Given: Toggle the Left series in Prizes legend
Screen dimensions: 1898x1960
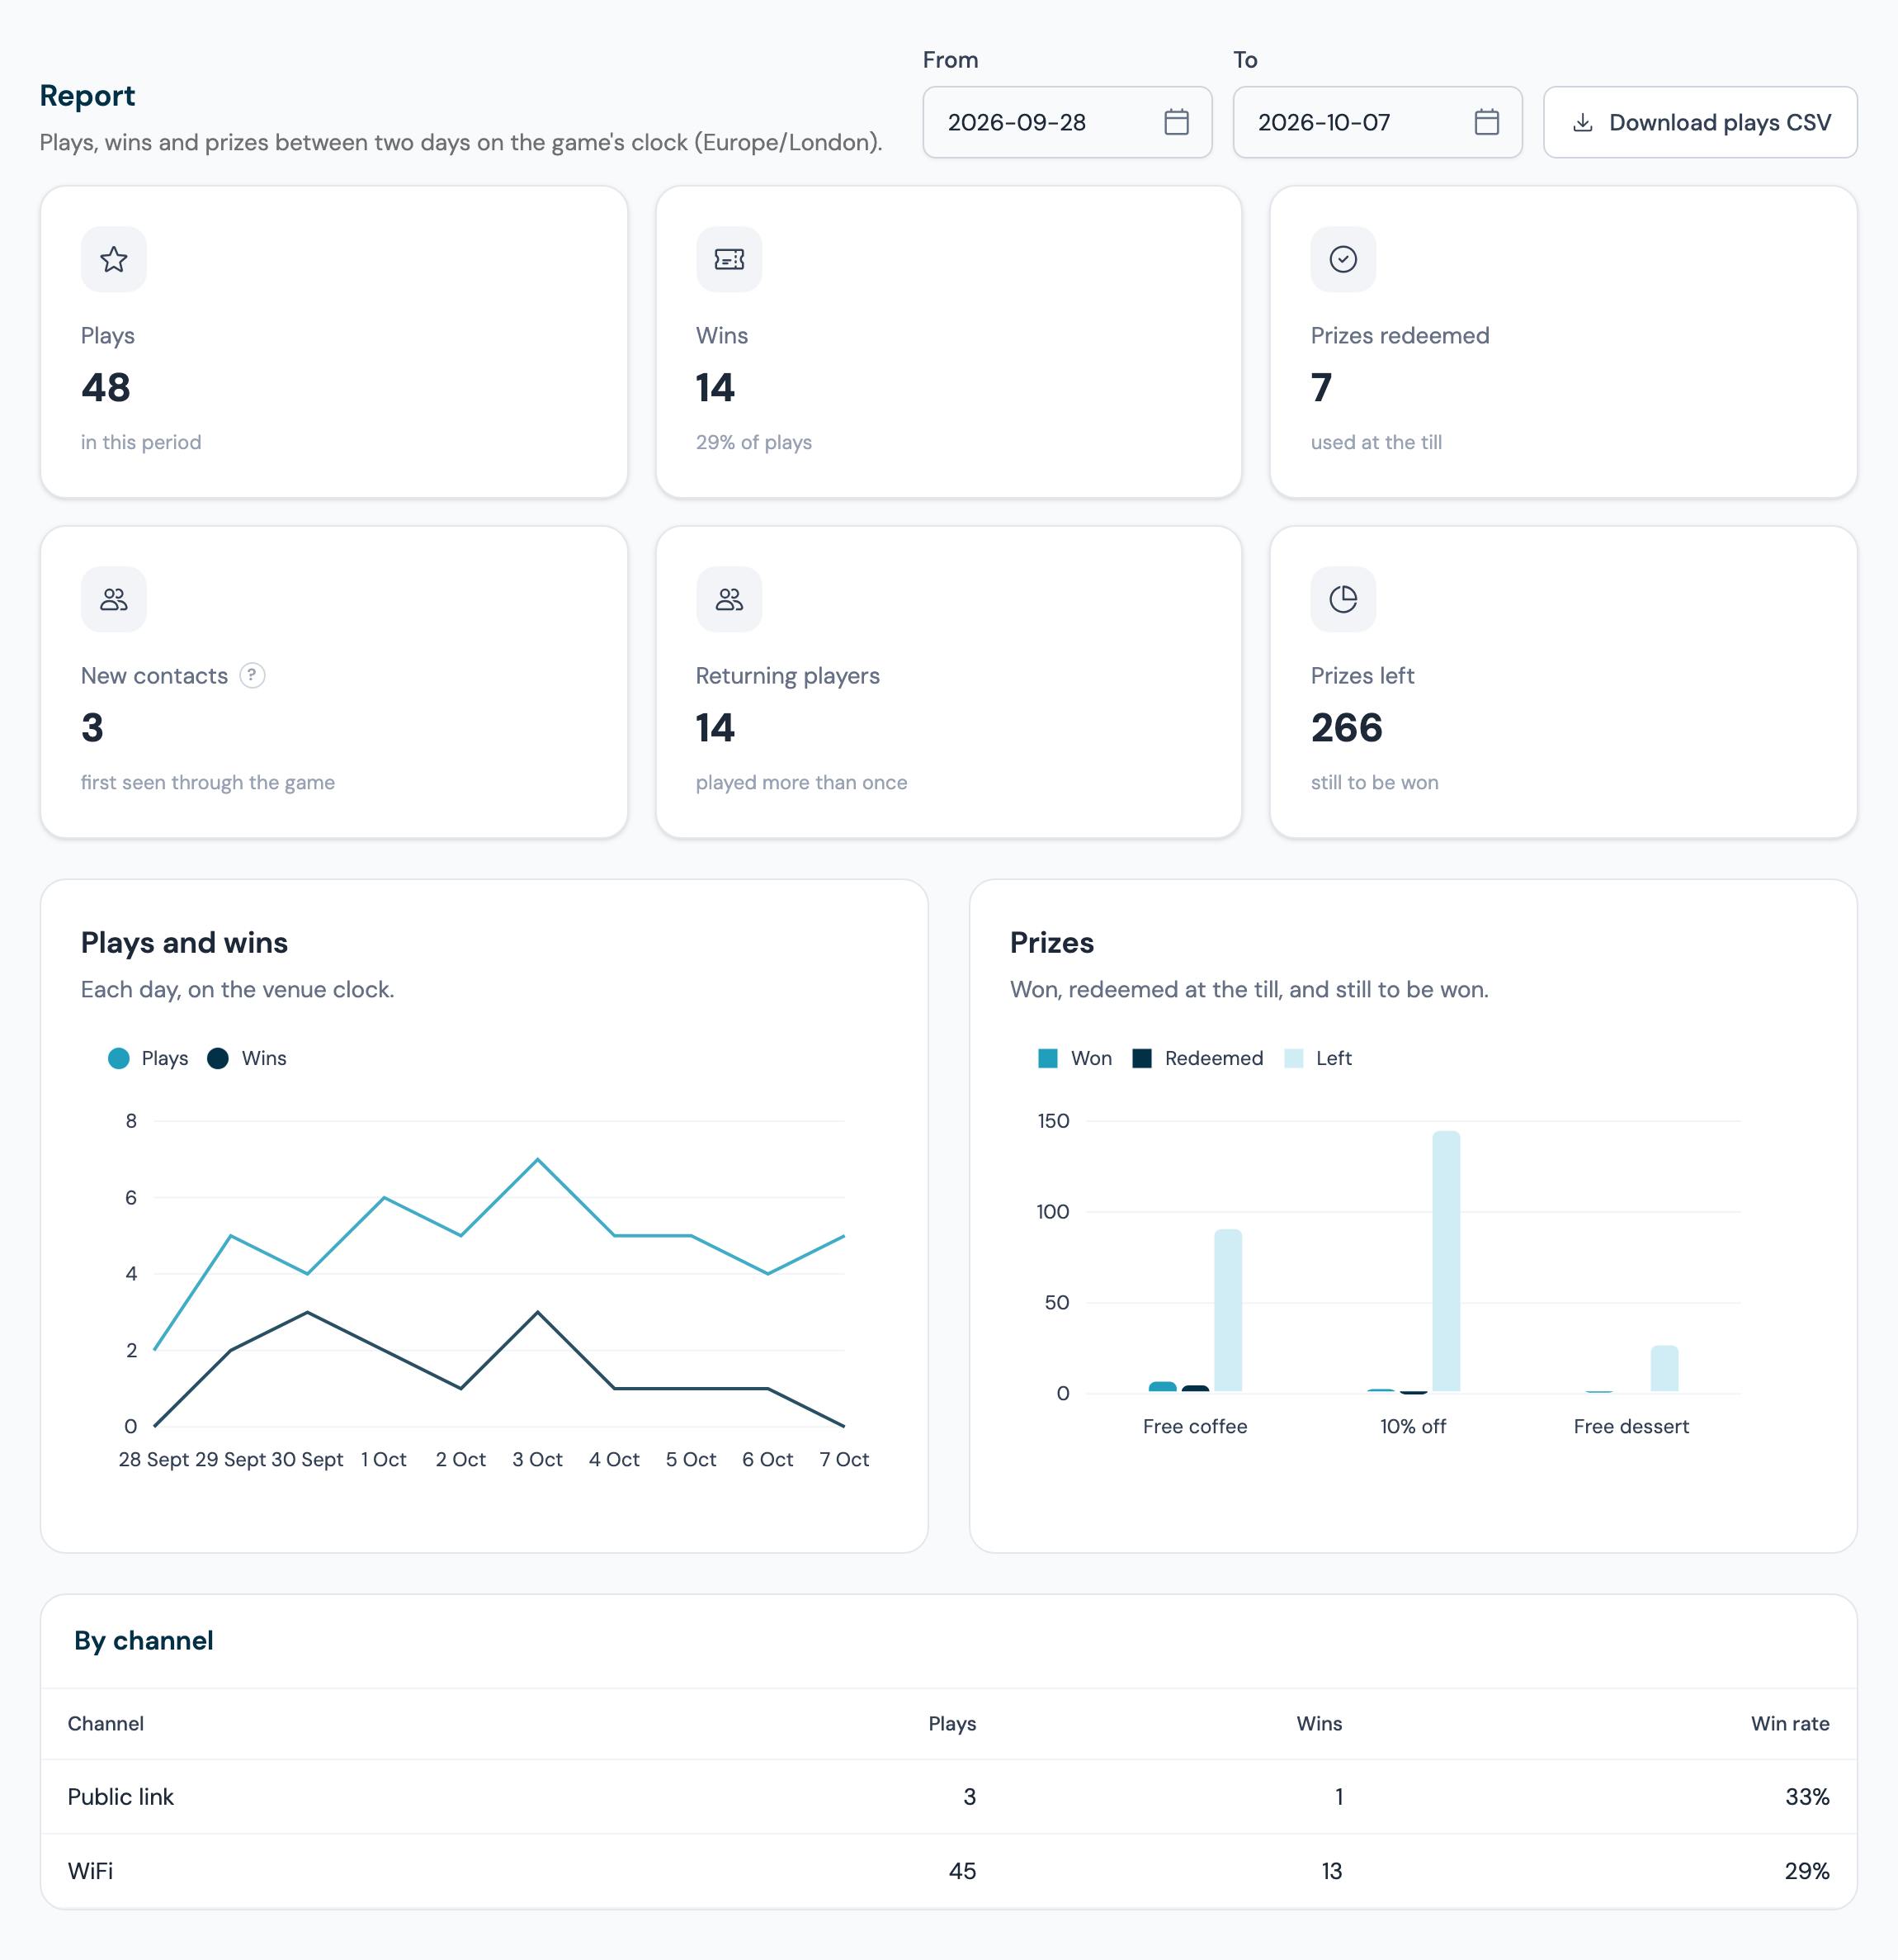Looking at the screenshot, I should point(1317,1058).
